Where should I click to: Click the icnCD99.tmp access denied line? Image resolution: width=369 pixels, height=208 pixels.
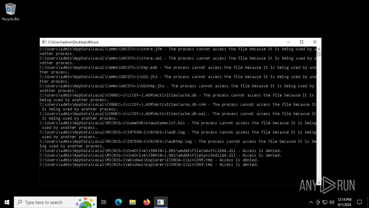[x=149, y=160]
